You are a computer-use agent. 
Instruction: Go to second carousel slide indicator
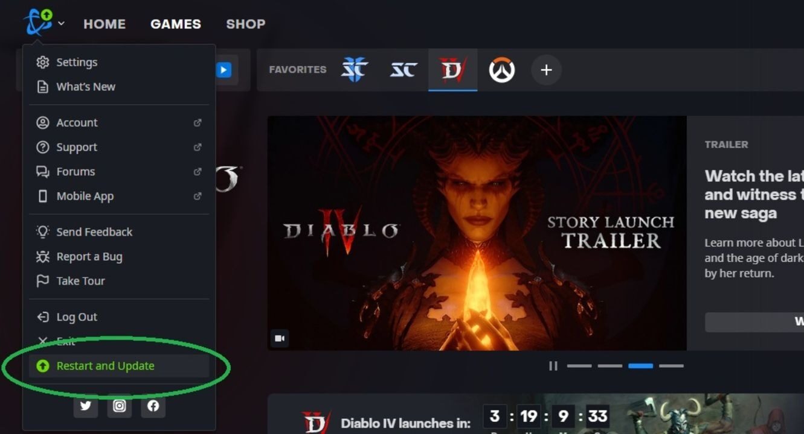tap(610, 366)
